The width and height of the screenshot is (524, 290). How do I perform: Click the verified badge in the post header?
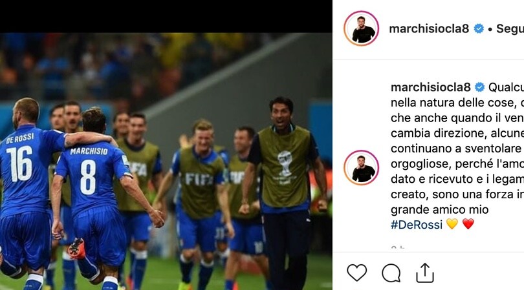479,28
